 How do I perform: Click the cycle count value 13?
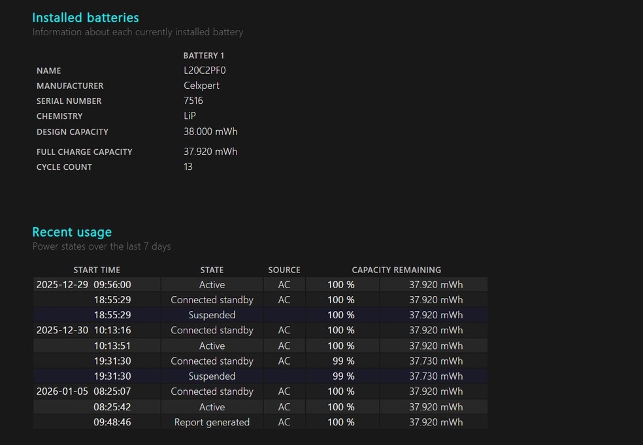(188, 167)
